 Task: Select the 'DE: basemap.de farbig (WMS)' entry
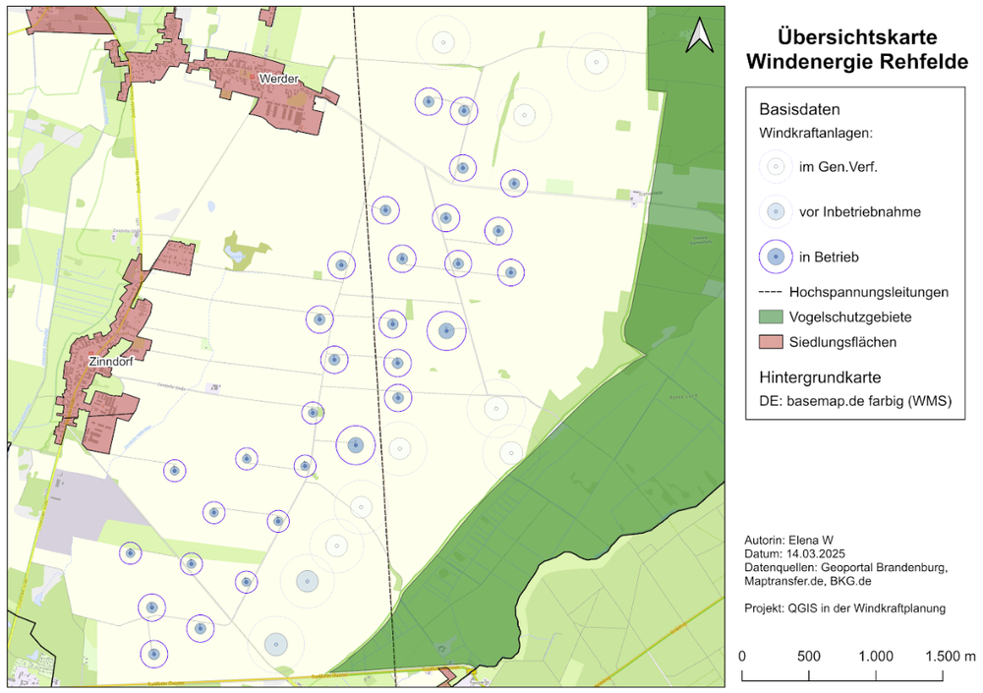point(855,401)
